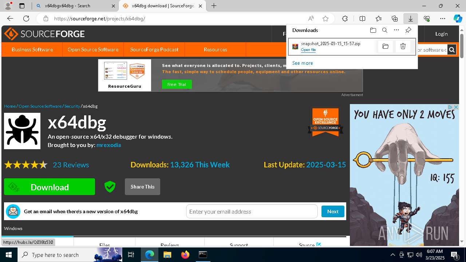Viewport: 466px width, 262px height.
Task: Click Open Source Software breadcrumb
Action: (x=40, y=106)
